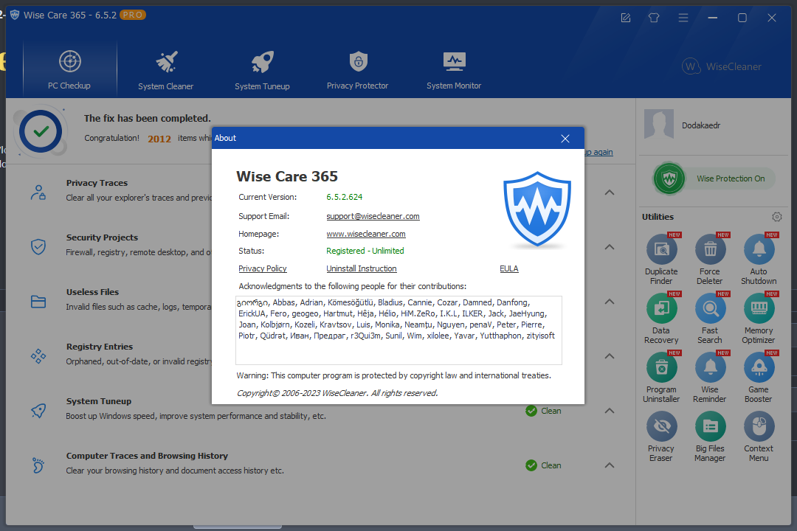
Task: Click the Security Projects heading
Action: 102,237
